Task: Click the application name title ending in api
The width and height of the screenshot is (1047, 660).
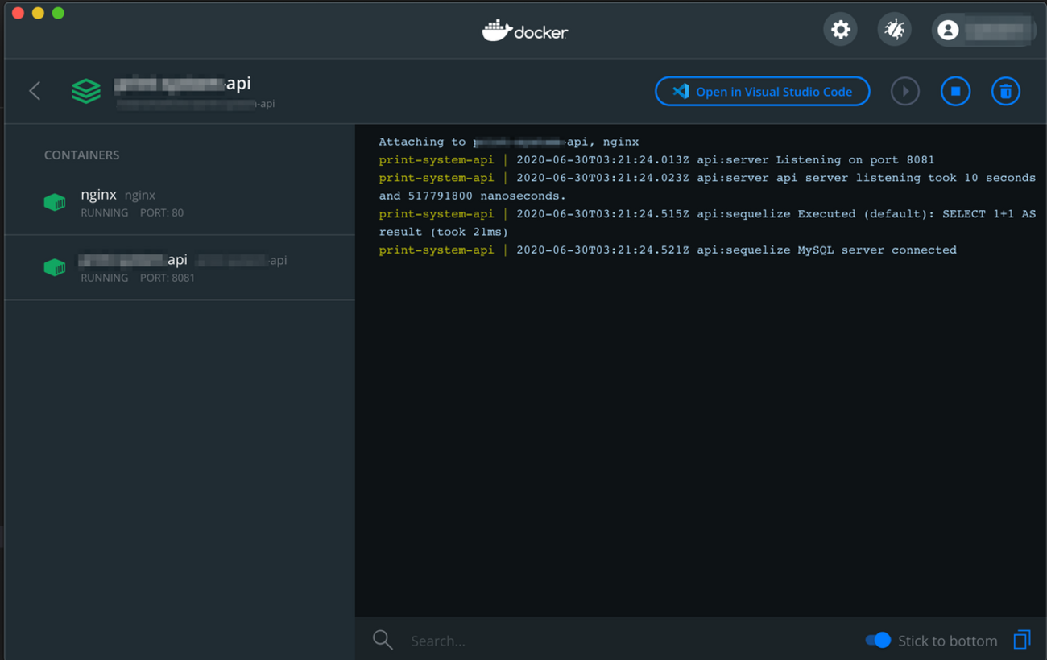Action: 183,84
